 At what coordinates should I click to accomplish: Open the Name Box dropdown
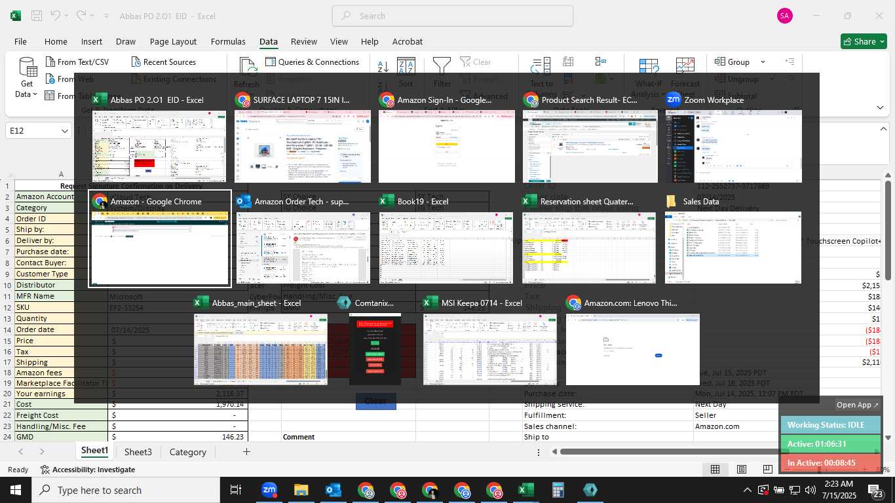pyautogui.click(x=65, y=131)
